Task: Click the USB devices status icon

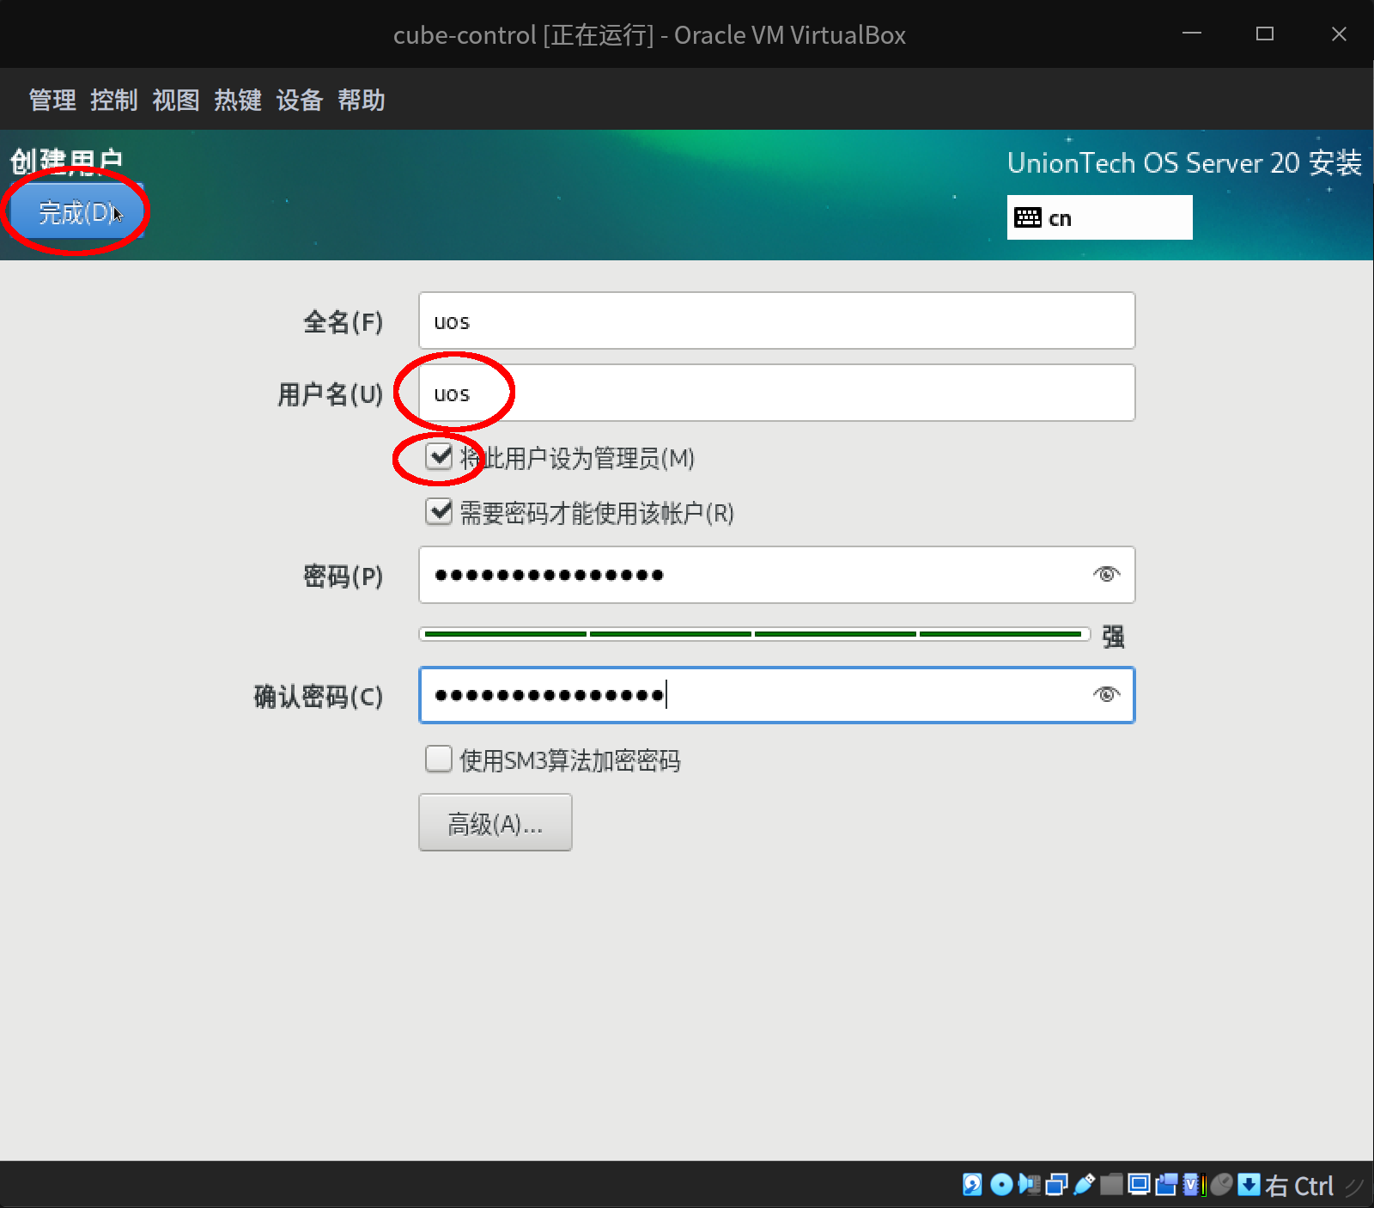Action: point(1084,1186)
